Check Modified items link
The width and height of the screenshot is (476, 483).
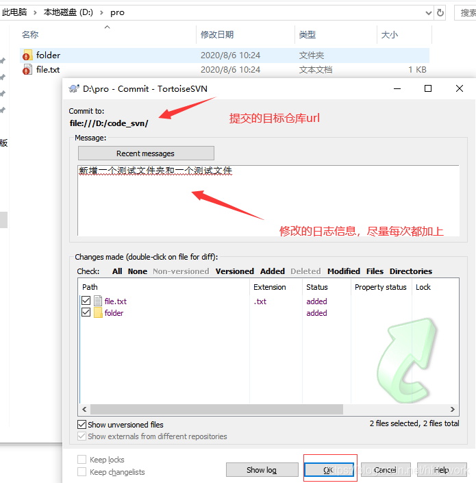click(344, 271)
